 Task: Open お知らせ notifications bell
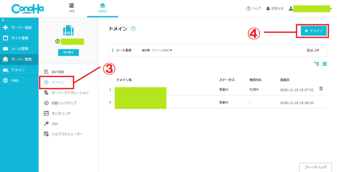[275, 9]
